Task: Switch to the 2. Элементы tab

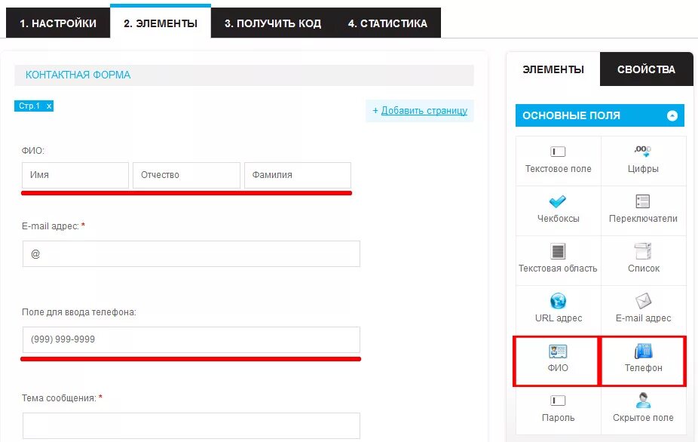Action: point(161,23)
